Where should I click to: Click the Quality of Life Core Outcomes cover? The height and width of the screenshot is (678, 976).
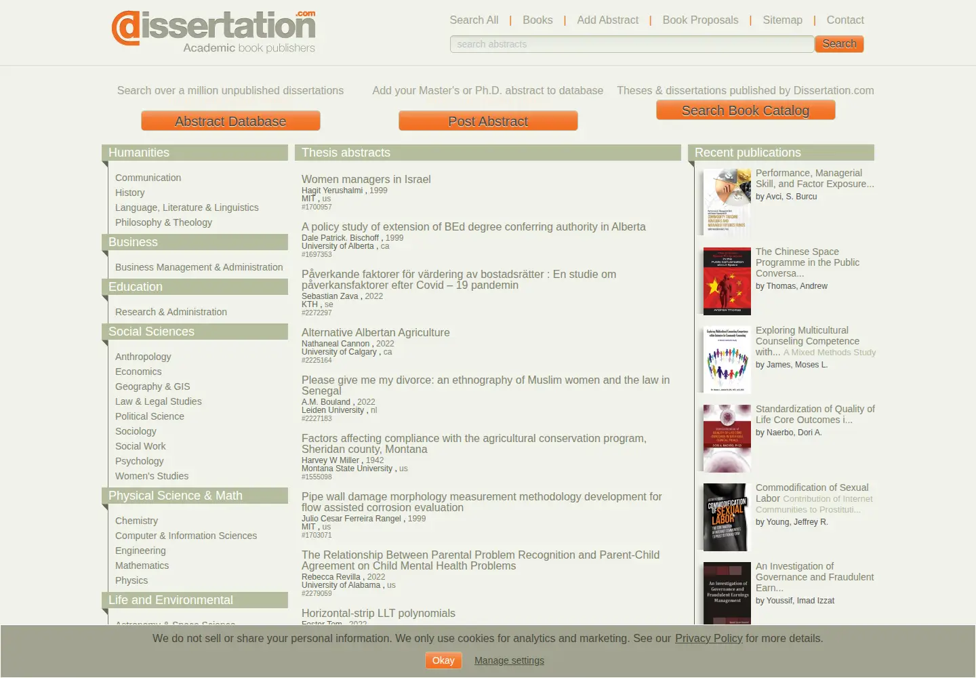(x=727, y=439)
